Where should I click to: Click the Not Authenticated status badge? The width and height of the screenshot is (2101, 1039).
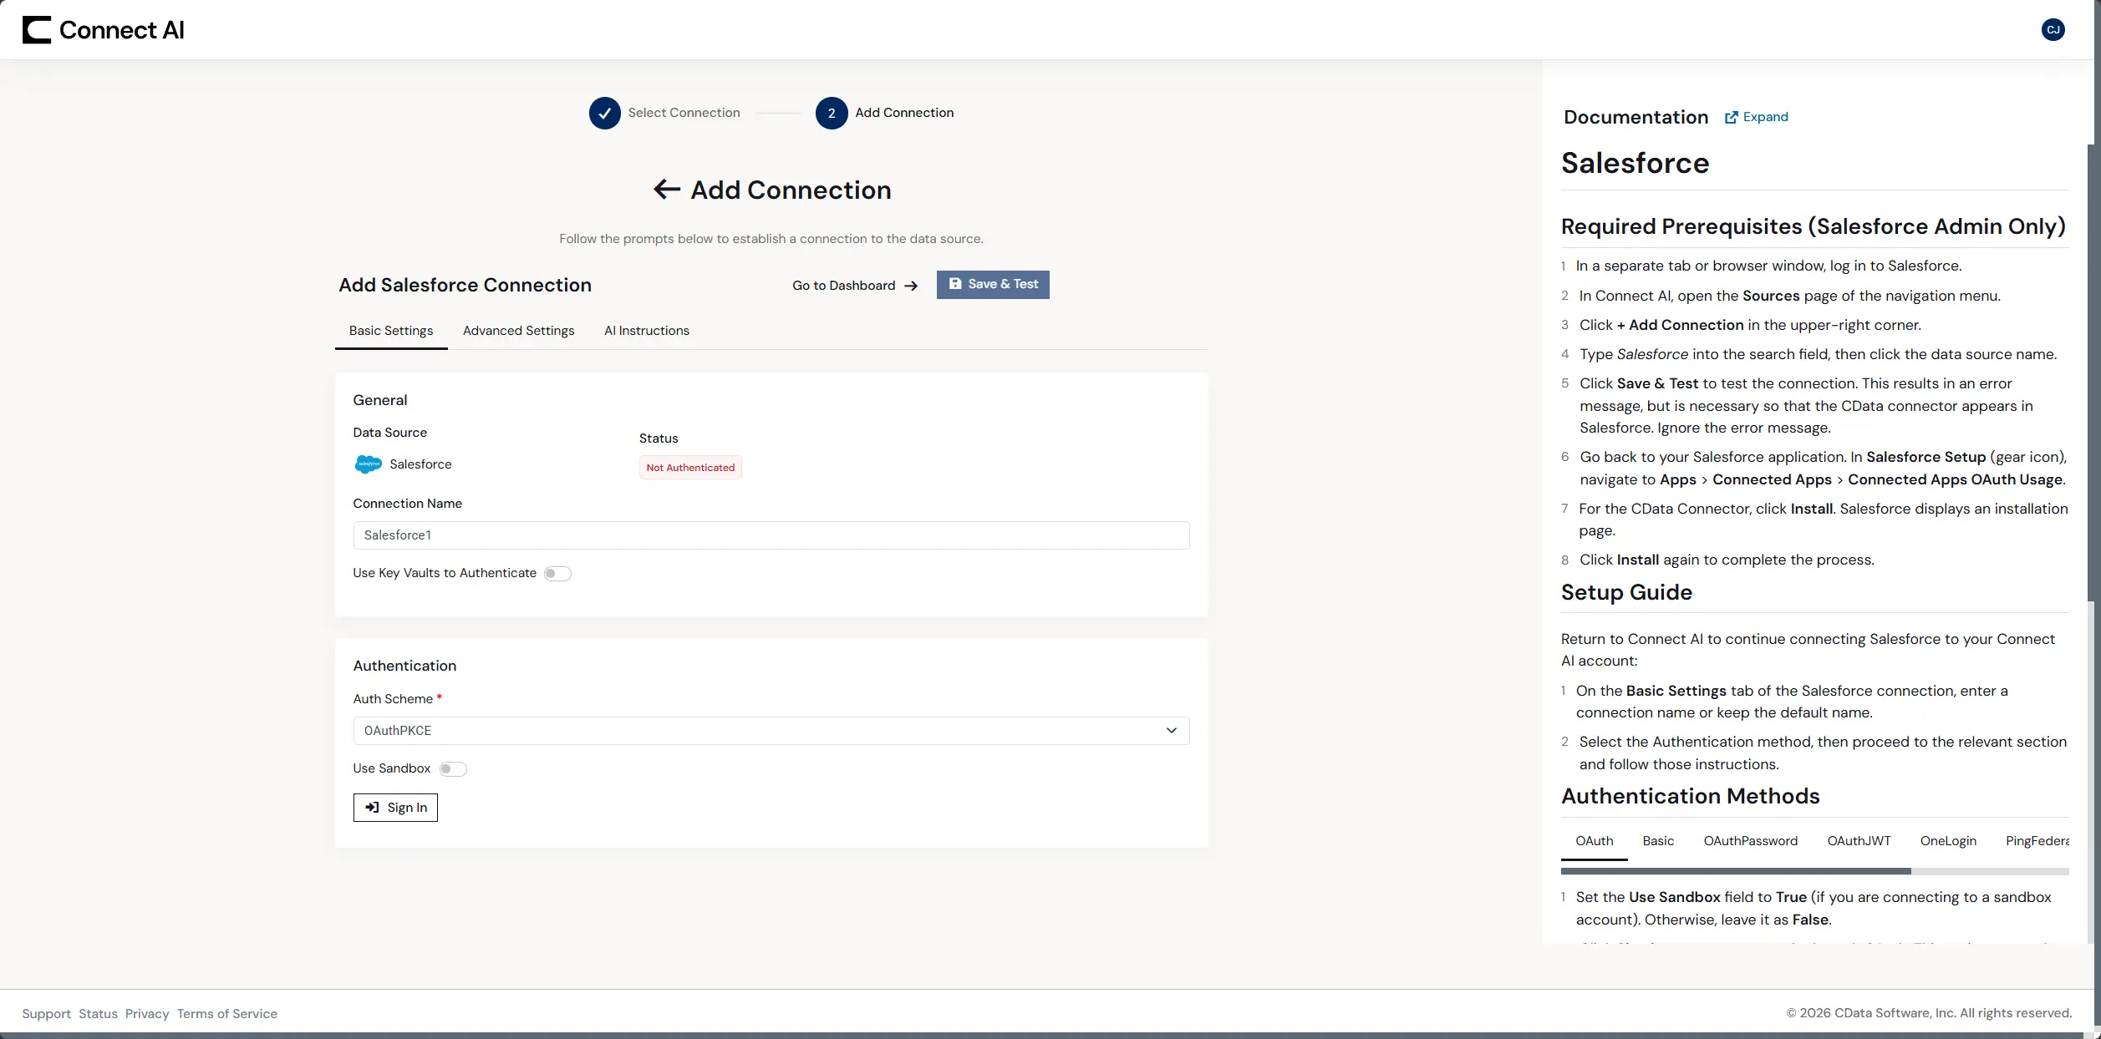pyautogui.click(x=690, y=468)
